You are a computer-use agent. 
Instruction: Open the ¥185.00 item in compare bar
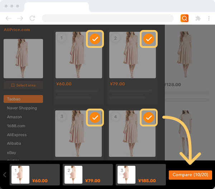coord(140,175)
